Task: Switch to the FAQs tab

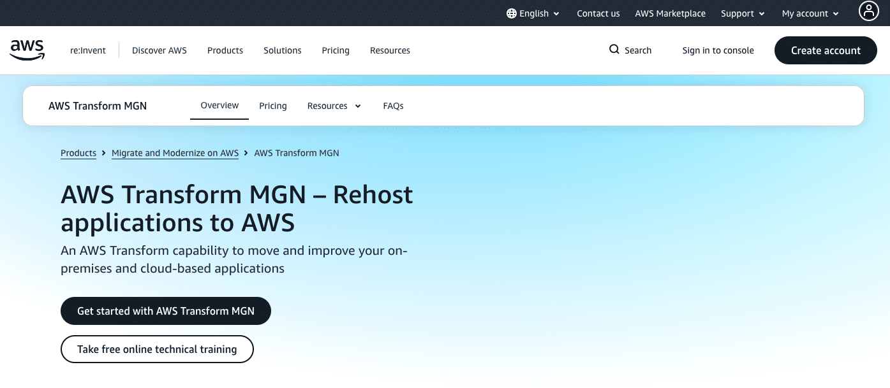Action: coord(393,106)
